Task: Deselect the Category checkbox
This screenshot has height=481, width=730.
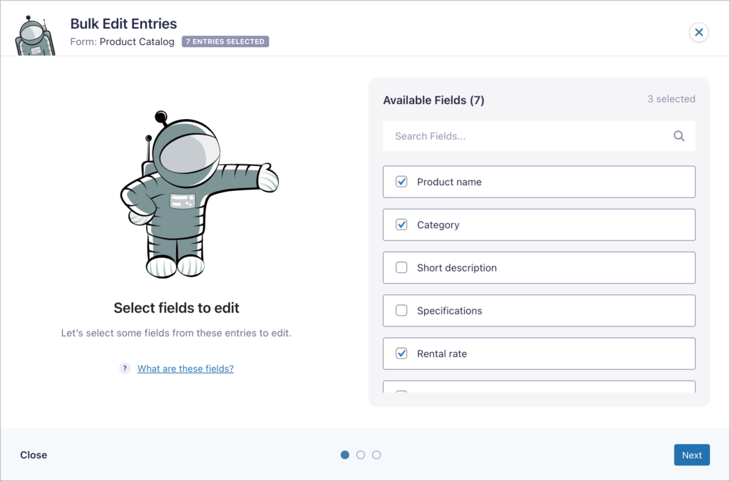Action: [401, 224]
